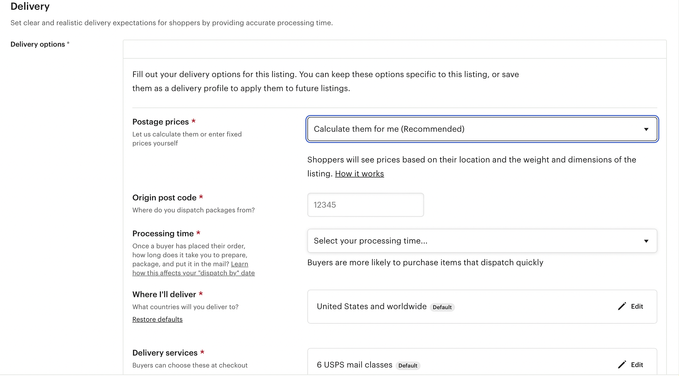Focus the Origin post code field
Image resolution: width=679 pixels, height=376 pixels.
click(x=365, y=205)
